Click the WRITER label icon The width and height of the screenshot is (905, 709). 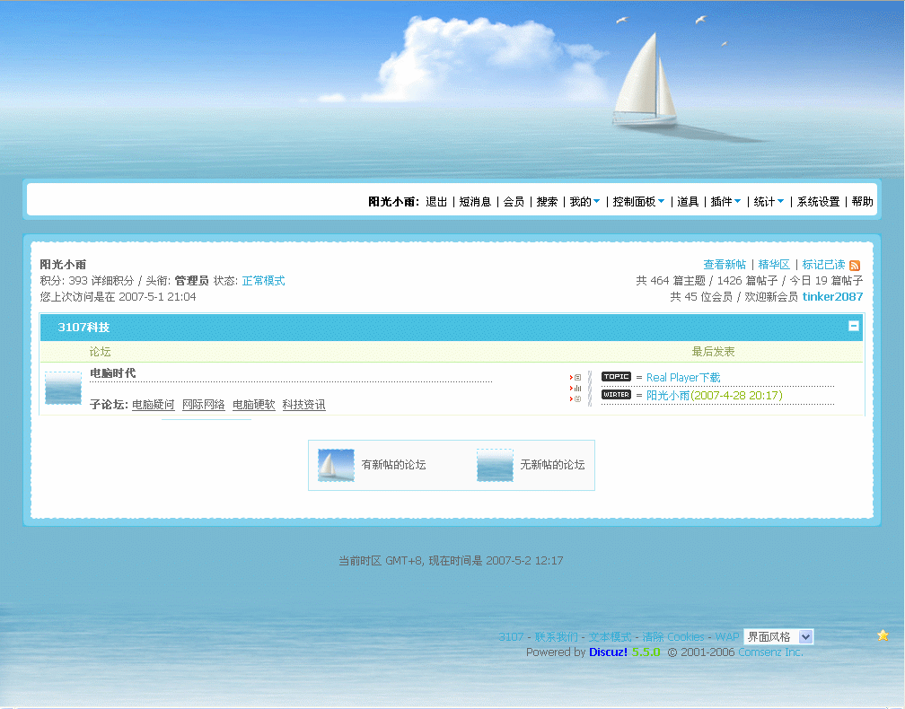pyautogui.click(x=617, y=394)
